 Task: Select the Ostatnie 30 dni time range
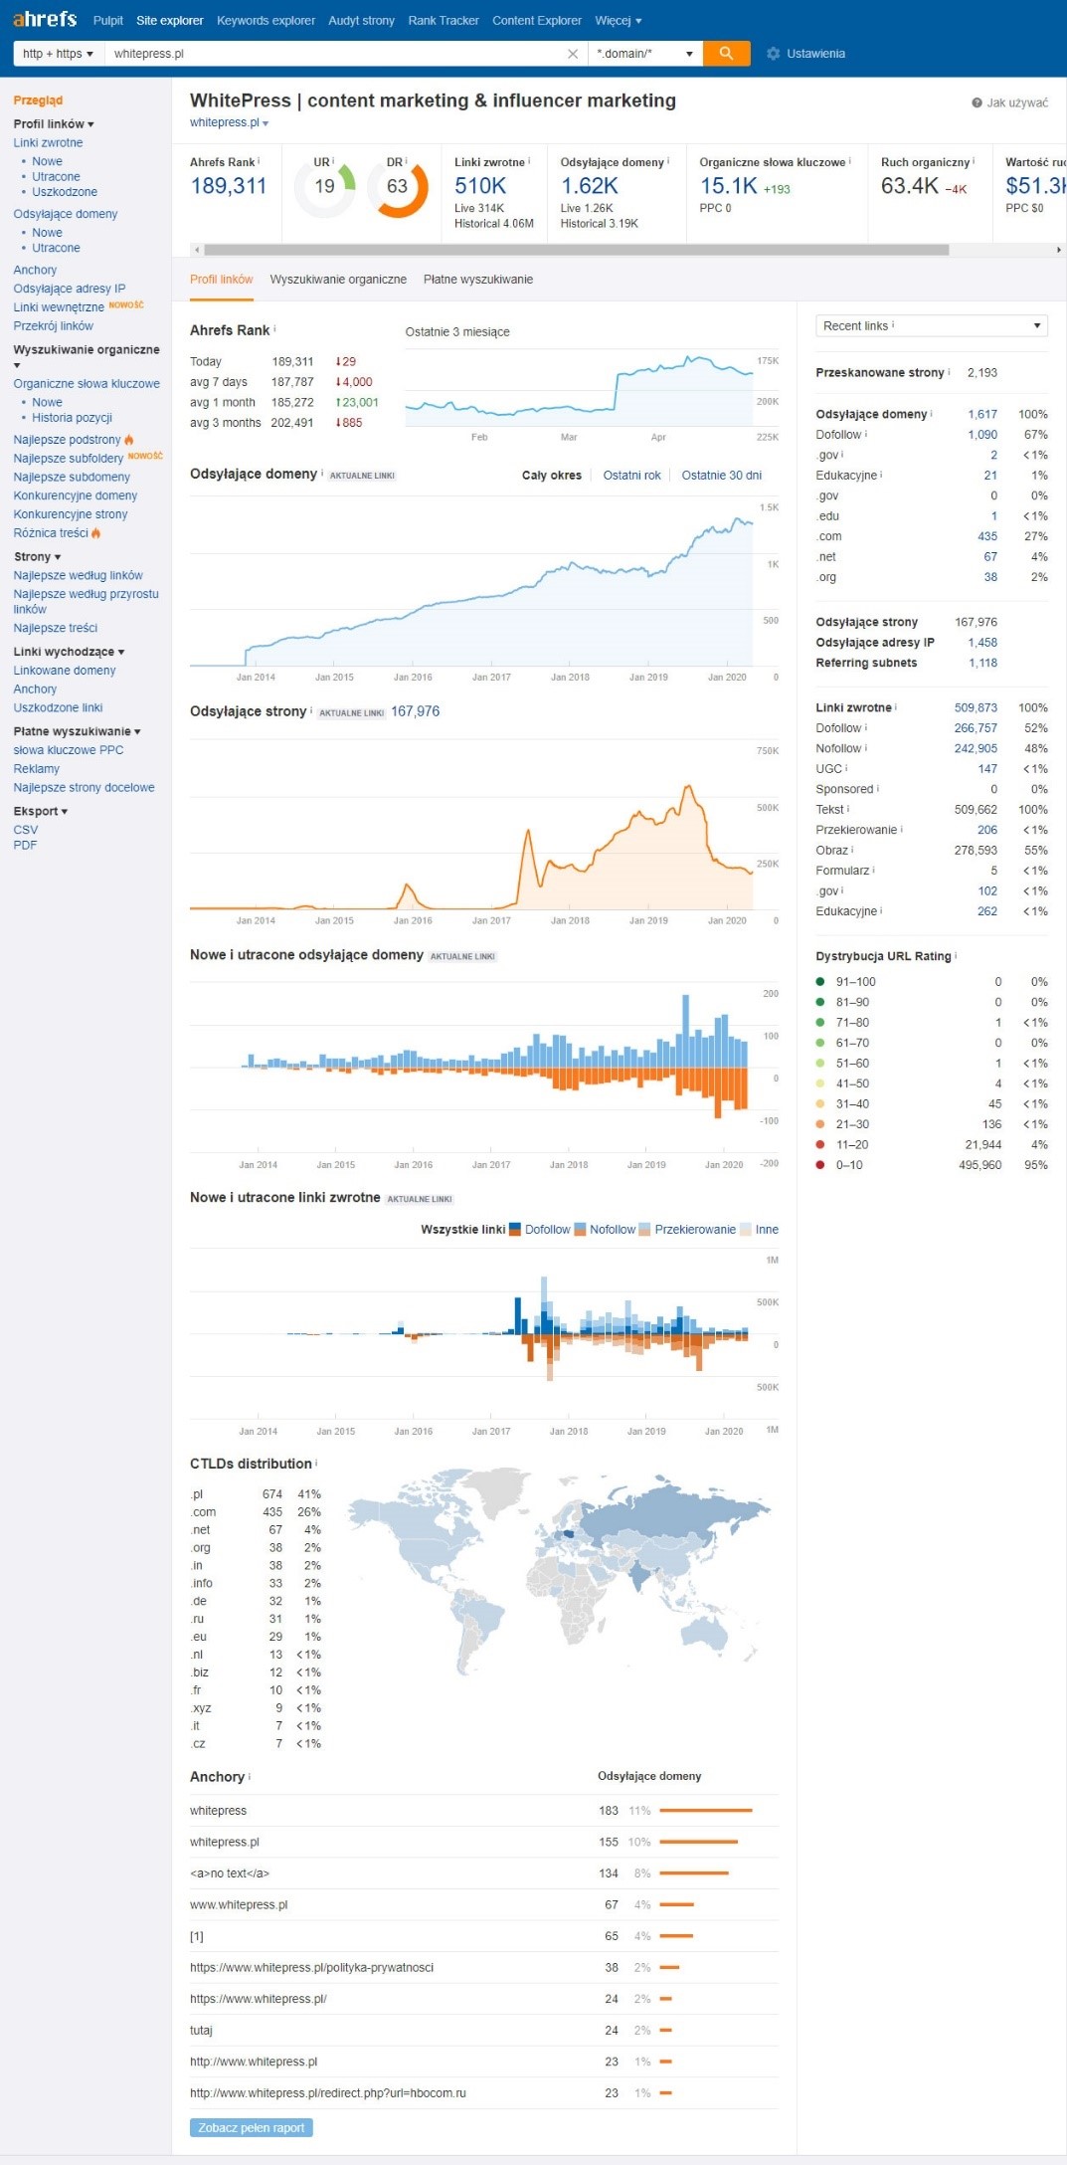pyautogui.click(x=722, y=476)
